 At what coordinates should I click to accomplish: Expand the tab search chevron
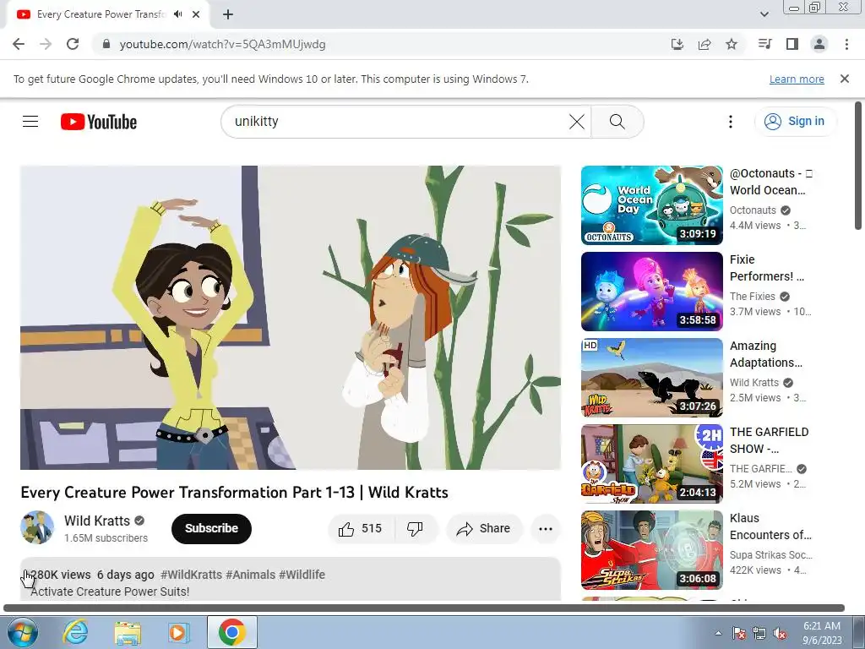(764, 14)
